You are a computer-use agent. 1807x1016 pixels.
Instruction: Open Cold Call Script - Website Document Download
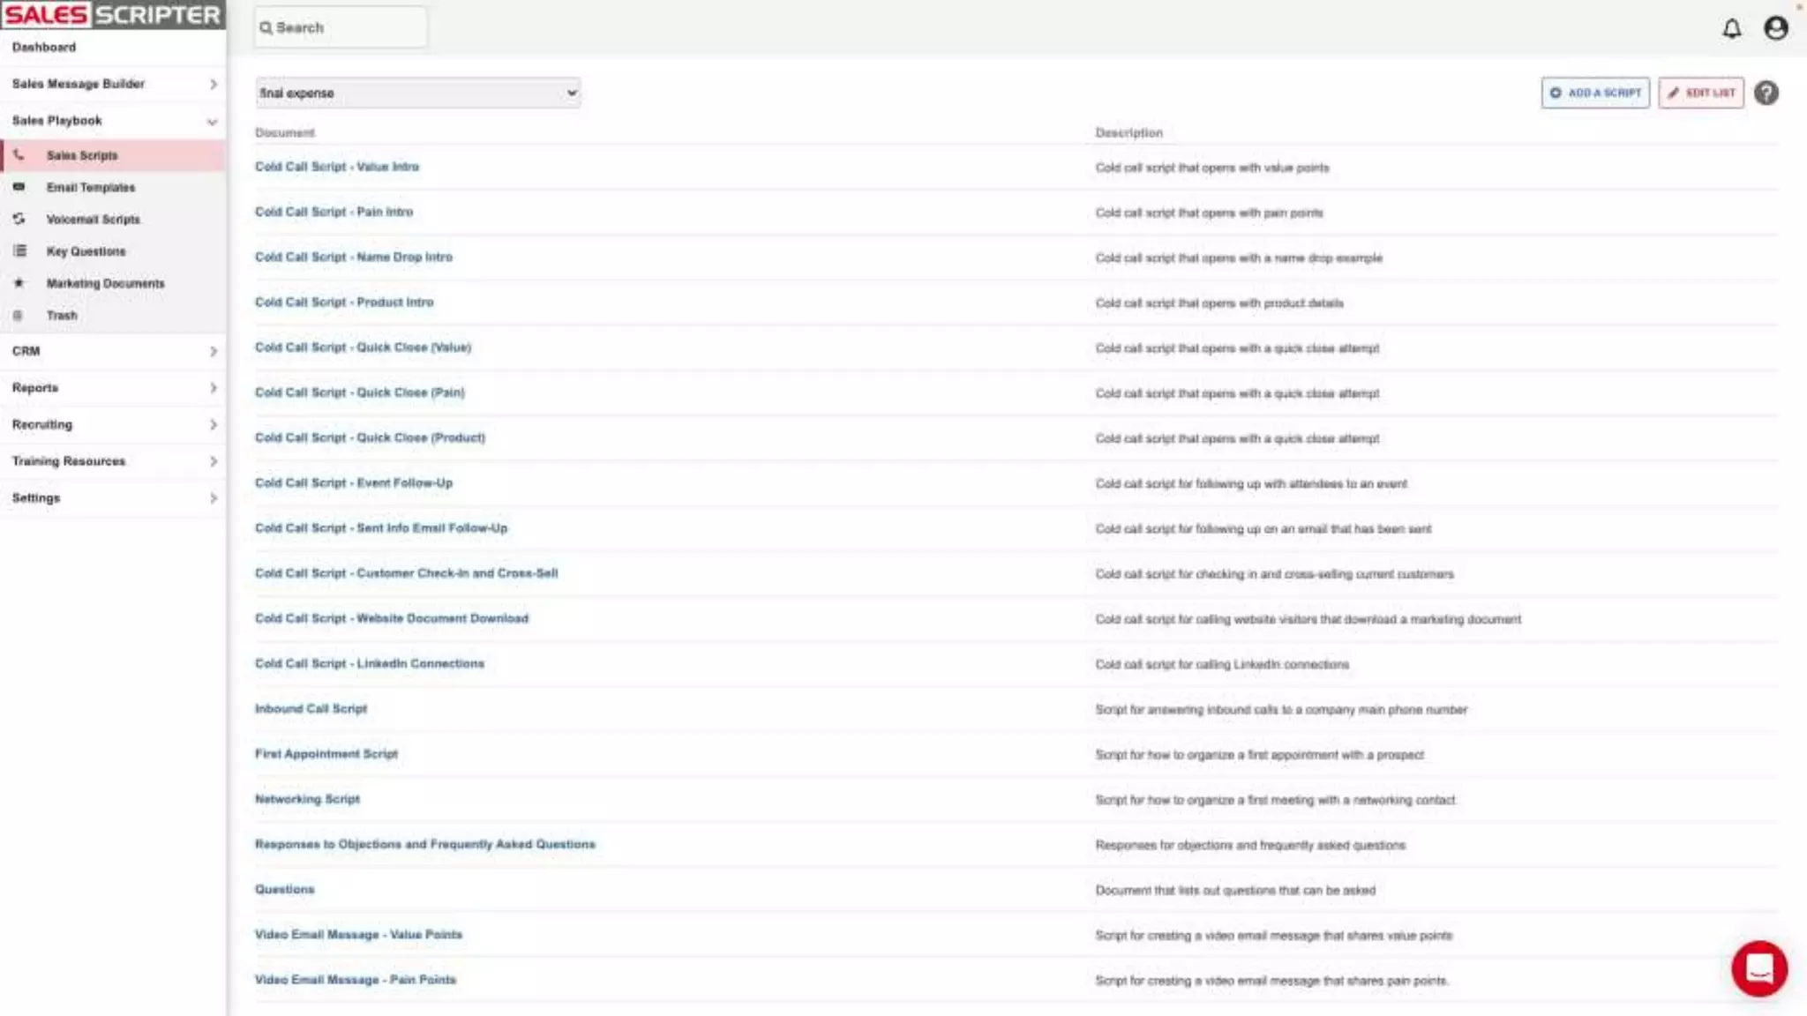click(392, 618)
